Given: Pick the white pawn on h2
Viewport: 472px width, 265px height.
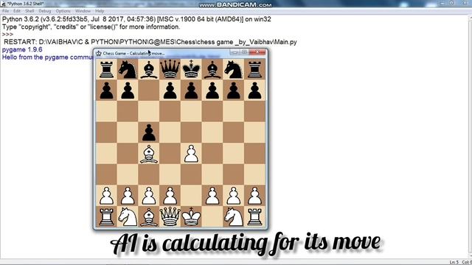Looking at the screenshot, I should [x=254, y=196].
